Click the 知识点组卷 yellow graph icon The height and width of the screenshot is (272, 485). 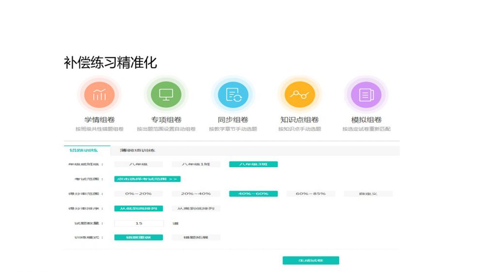point(299,94)
